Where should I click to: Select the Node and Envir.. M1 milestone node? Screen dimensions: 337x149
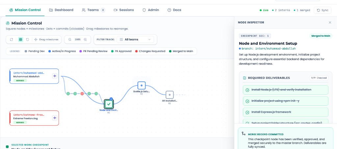pos(109,104)
